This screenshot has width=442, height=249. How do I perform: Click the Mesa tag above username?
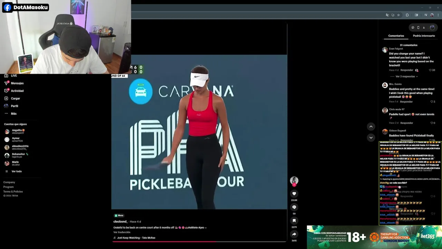[119, 215]
